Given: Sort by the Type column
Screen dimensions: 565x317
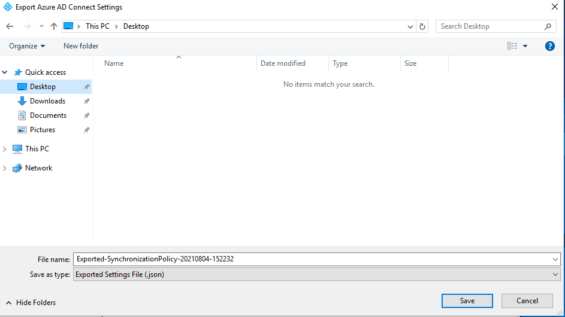Looking at the screenshot, I should click(340, 63).
